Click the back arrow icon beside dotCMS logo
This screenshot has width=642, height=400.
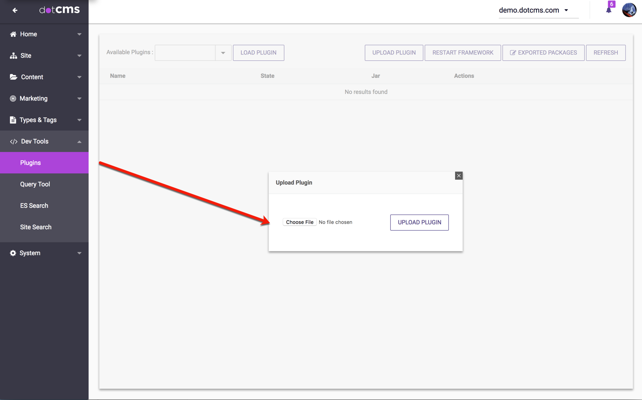point(15,10)
